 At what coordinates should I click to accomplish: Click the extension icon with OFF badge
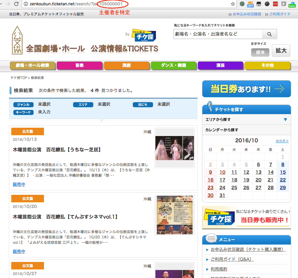coord(250,4)
